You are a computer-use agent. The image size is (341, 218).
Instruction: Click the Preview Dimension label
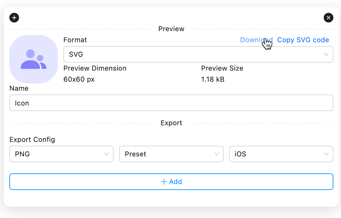[x=95, y=68]
